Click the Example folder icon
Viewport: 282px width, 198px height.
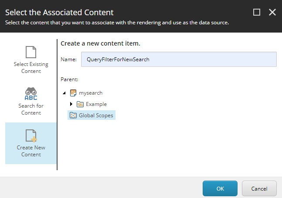(x=80, y=104)
